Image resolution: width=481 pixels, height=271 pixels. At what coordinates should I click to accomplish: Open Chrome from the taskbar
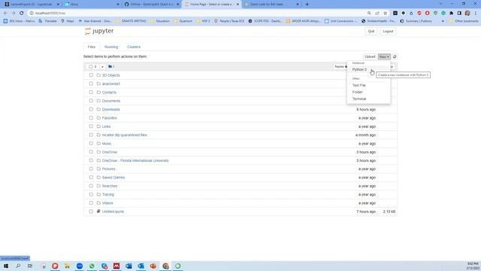(x=165, y=266)
